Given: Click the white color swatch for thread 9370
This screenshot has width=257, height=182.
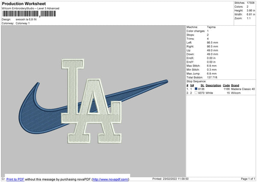Looking at the screenshot, I should coord(196,93).
